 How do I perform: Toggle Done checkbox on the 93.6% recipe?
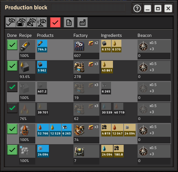12,66
